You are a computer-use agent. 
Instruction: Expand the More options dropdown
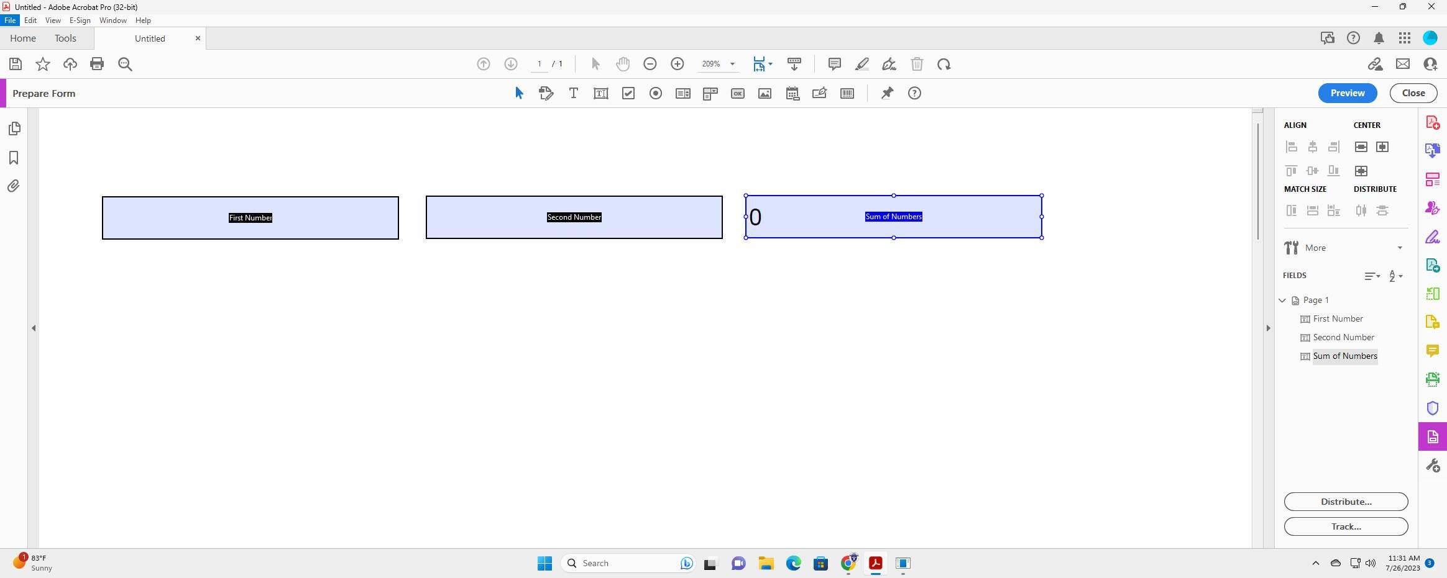pos(1400,248)
